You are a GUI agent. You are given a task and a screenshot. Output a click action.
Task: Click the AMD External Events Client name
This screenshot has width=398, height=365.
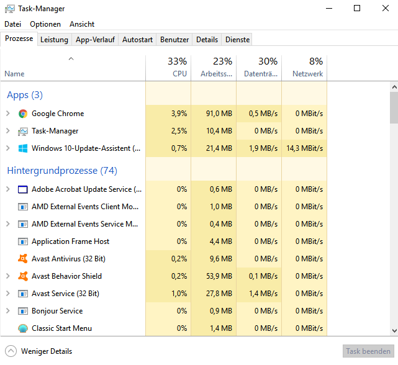coord(85,207)
